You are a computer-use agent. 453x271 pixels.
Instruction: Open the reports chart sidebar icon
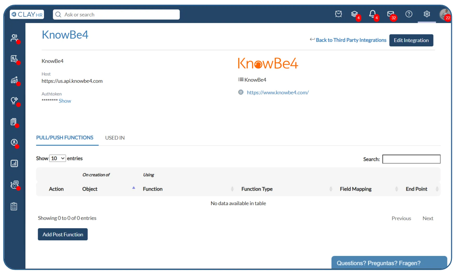(14, 163)
